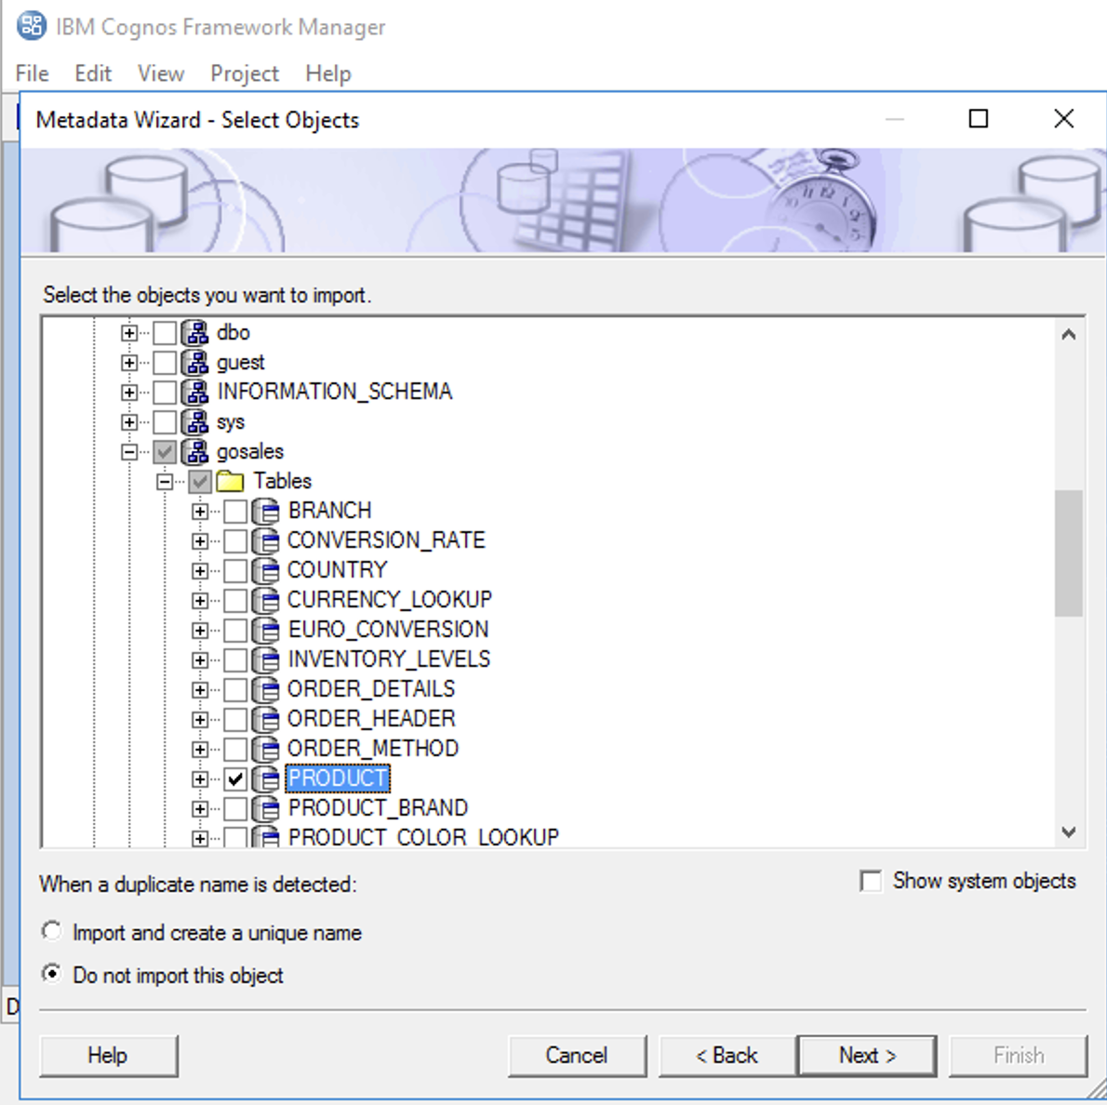This screenshot has width=1107, height=1105.
Task: Click the table icon beside EURO_CONVERSION
Action: (267, 629)
